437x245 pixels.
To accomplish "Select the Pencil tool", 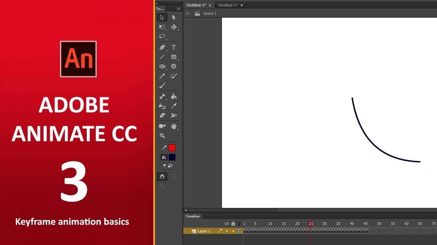I will point(162,76).
